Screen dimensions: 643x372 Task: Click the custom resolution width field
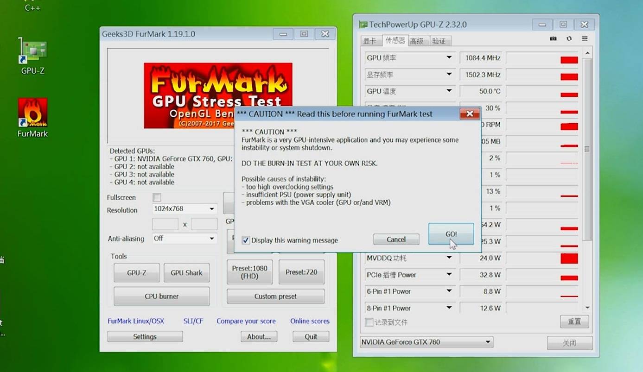tap(165, 224)
